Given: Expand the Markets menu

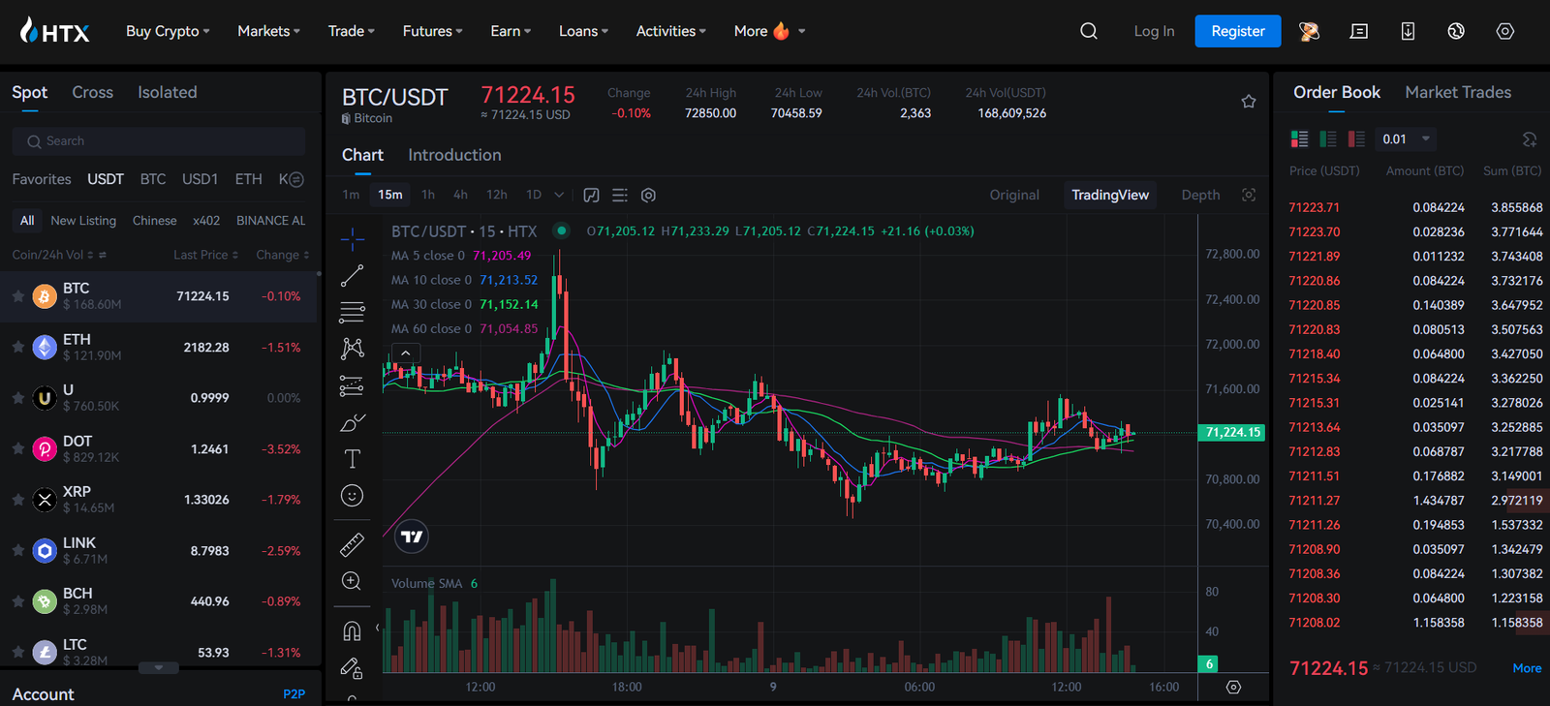Looking at the screenshot, I should pos(268,31).
